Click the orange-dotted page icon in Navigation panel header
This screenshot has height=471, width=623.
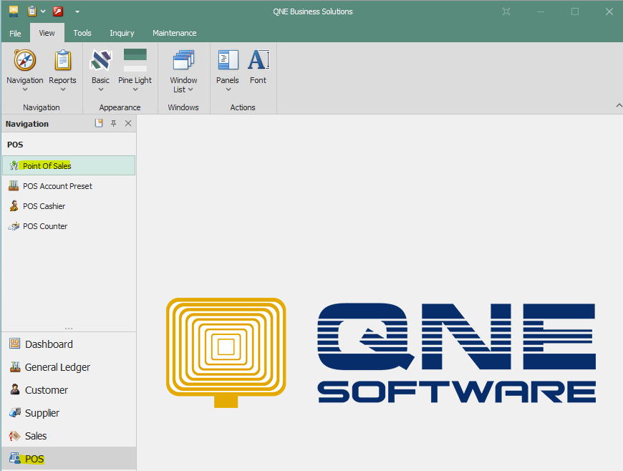(99, 123)
